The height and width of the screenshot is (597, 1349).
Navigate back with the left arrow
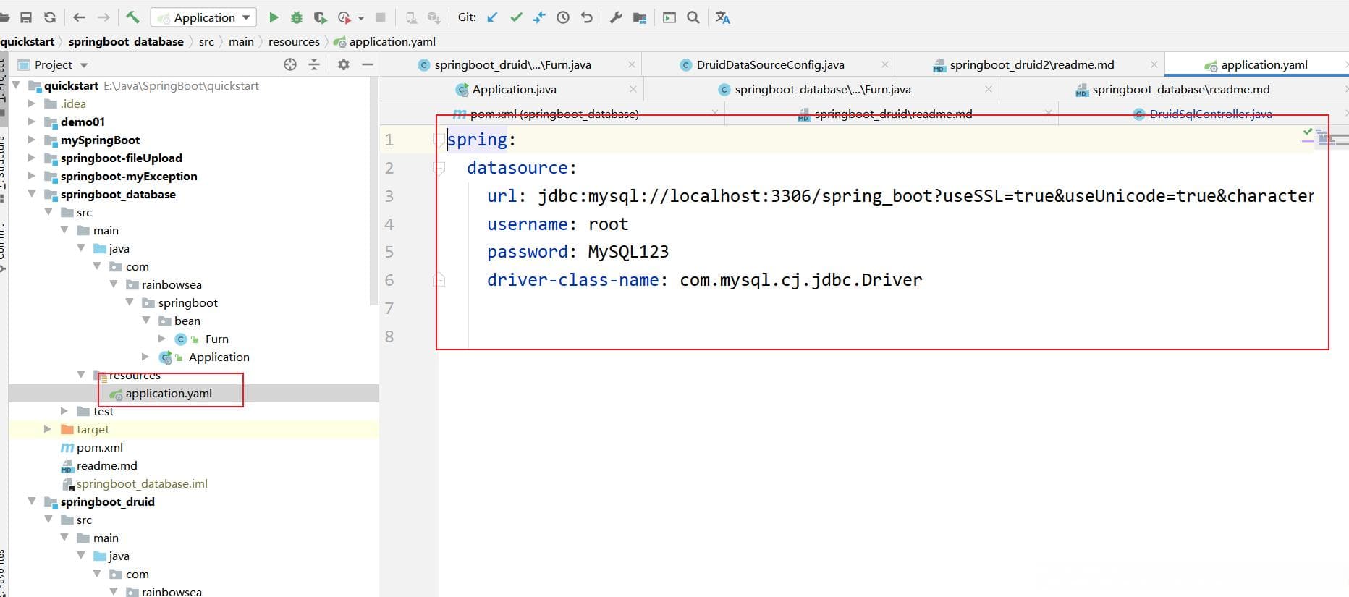[x=80, y=17]
